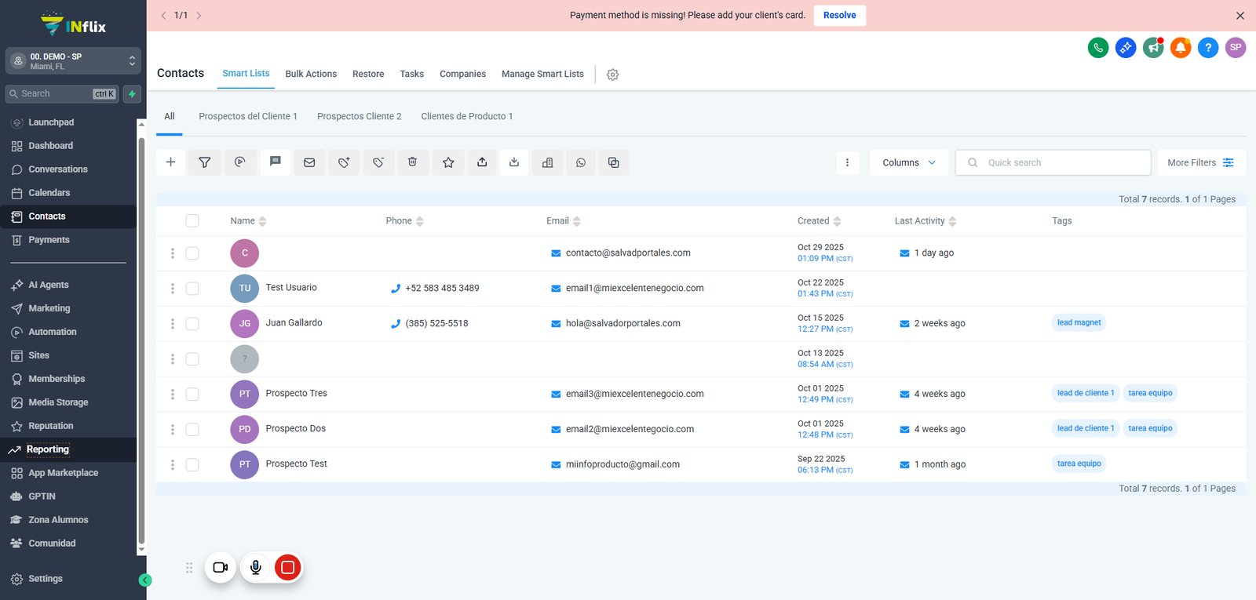Check the Prospecto Tres row checkbox
This screenshot has width=1256, height=600.
(192, 395)
